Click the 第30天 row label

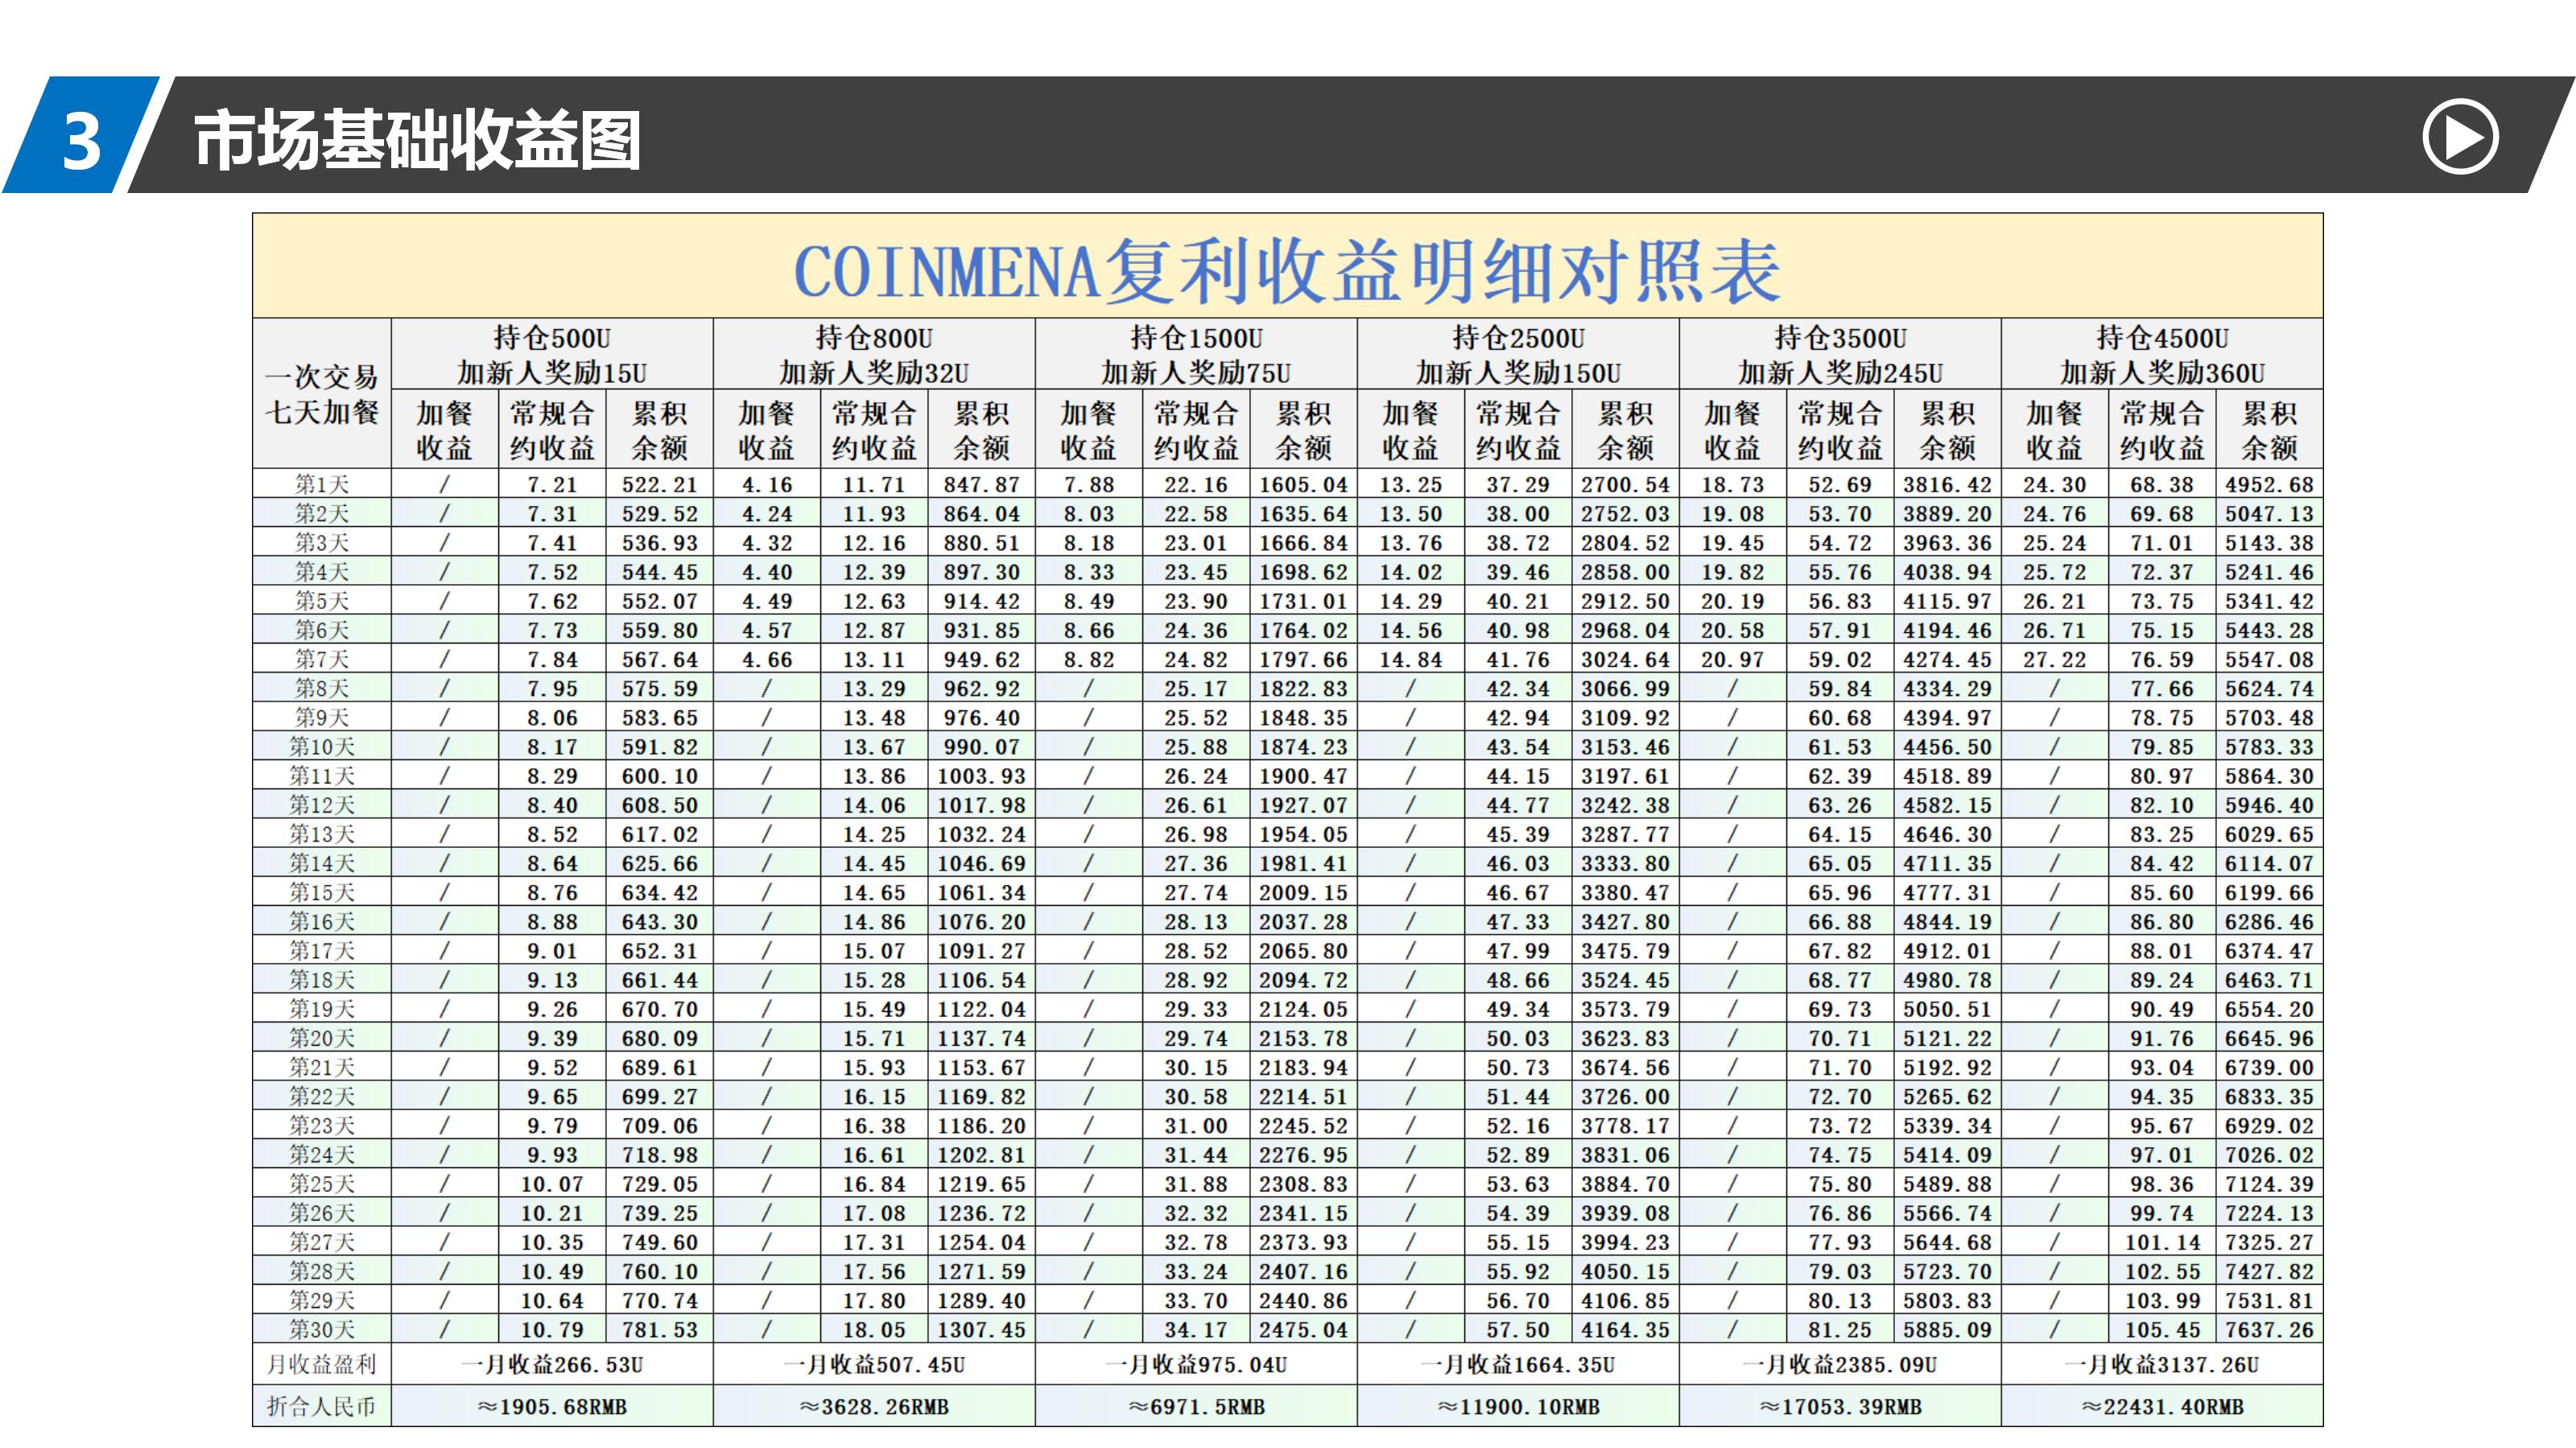(x=322, y=1330)
